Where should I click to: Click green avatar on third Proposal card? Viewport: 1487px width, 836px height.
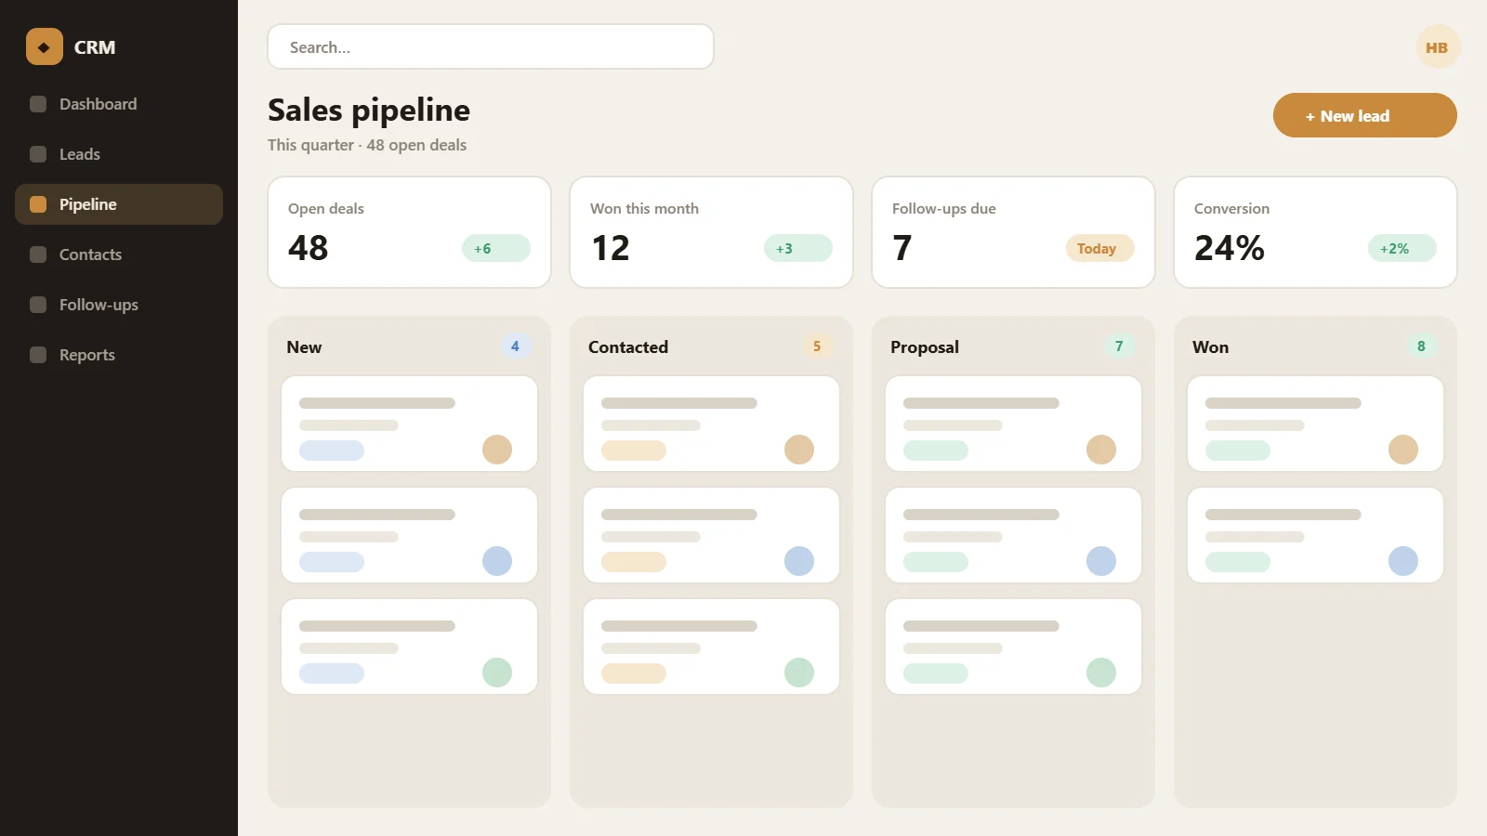(x=1101, y=673)
